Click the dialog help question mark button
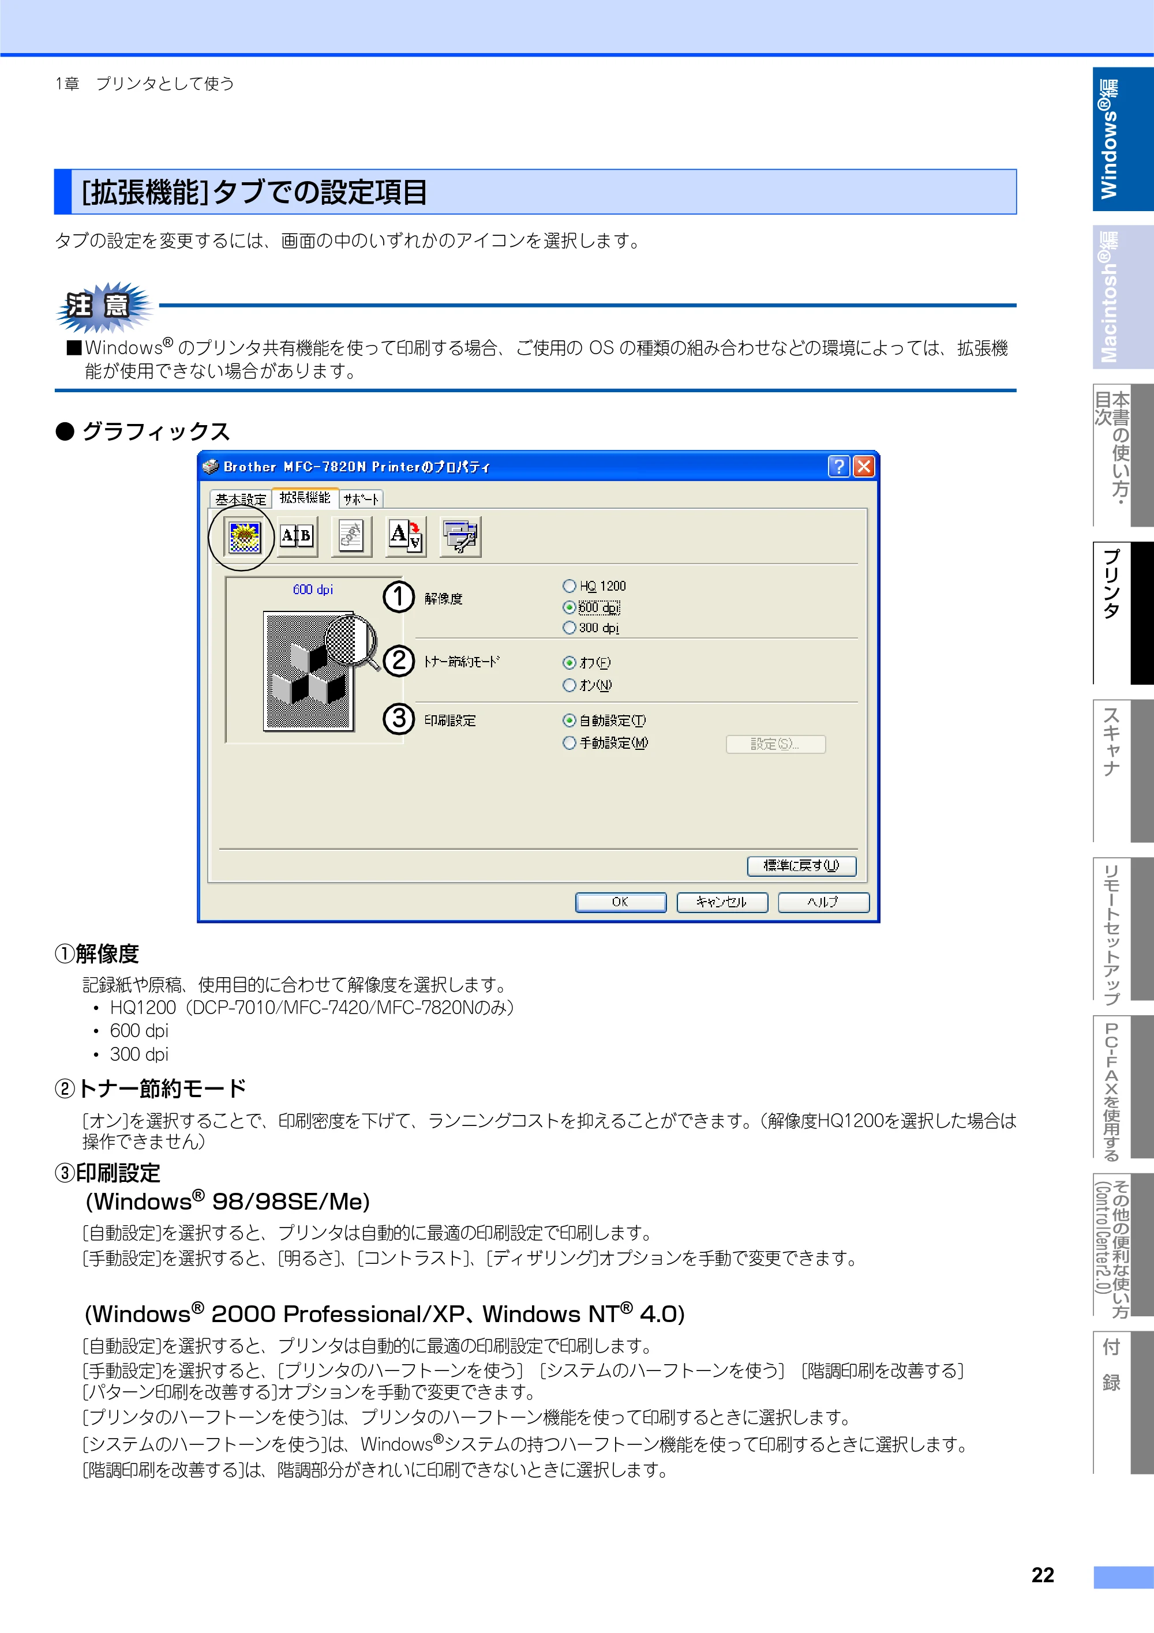The height and width of the screenshot is (1633, 1154). click(839, 467)
